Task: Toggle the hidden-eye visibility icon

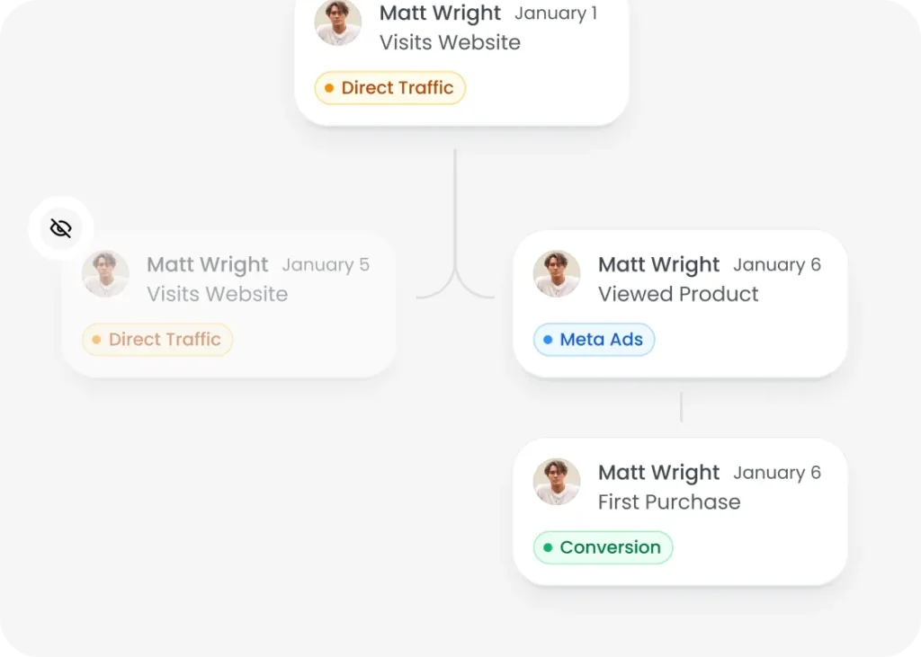Action: tap(60, 228)
